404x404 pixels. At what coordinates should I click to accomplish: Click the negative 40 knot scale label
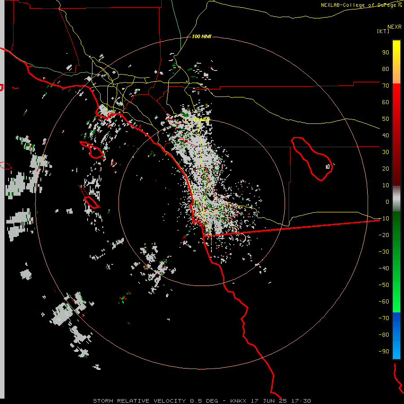click(x=384, y=268)
